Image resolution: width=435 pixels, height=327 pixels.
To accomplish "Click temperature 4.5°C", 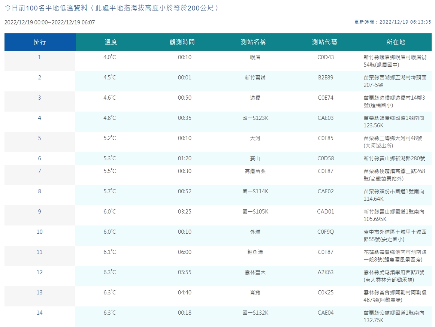I will coord(110,78).
